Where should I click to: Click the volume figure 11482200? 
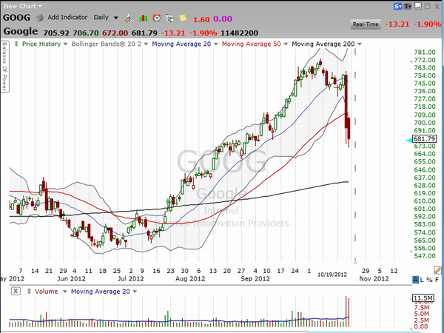(239, 33)
